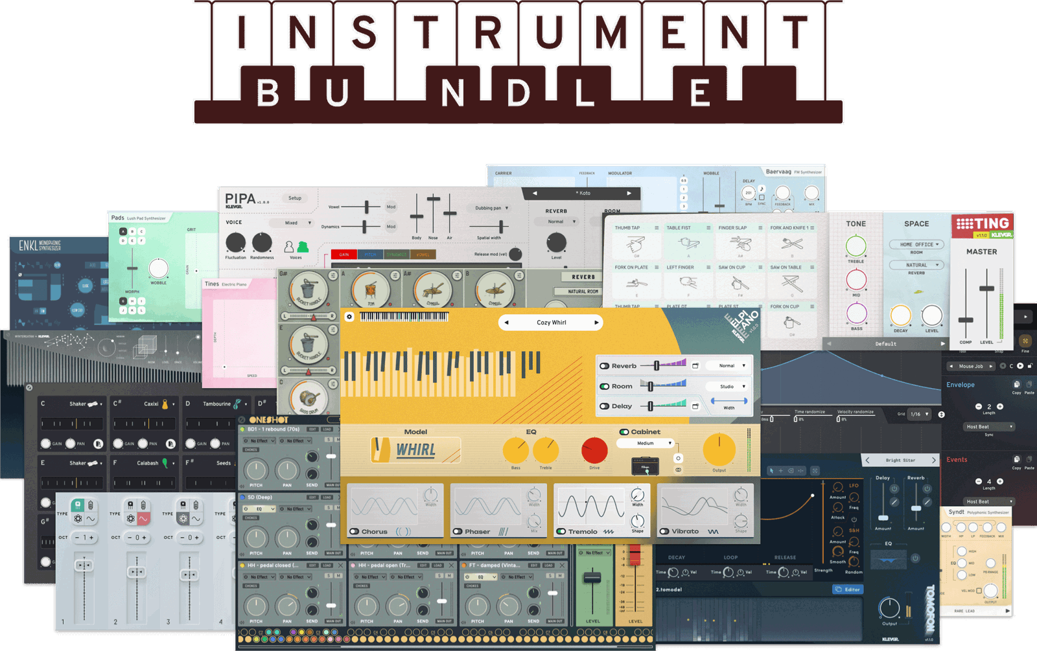This screenshot has width=1037, height=651.
Task: Click the Editor button in Tomofon
Action: [x=849, y=589]
